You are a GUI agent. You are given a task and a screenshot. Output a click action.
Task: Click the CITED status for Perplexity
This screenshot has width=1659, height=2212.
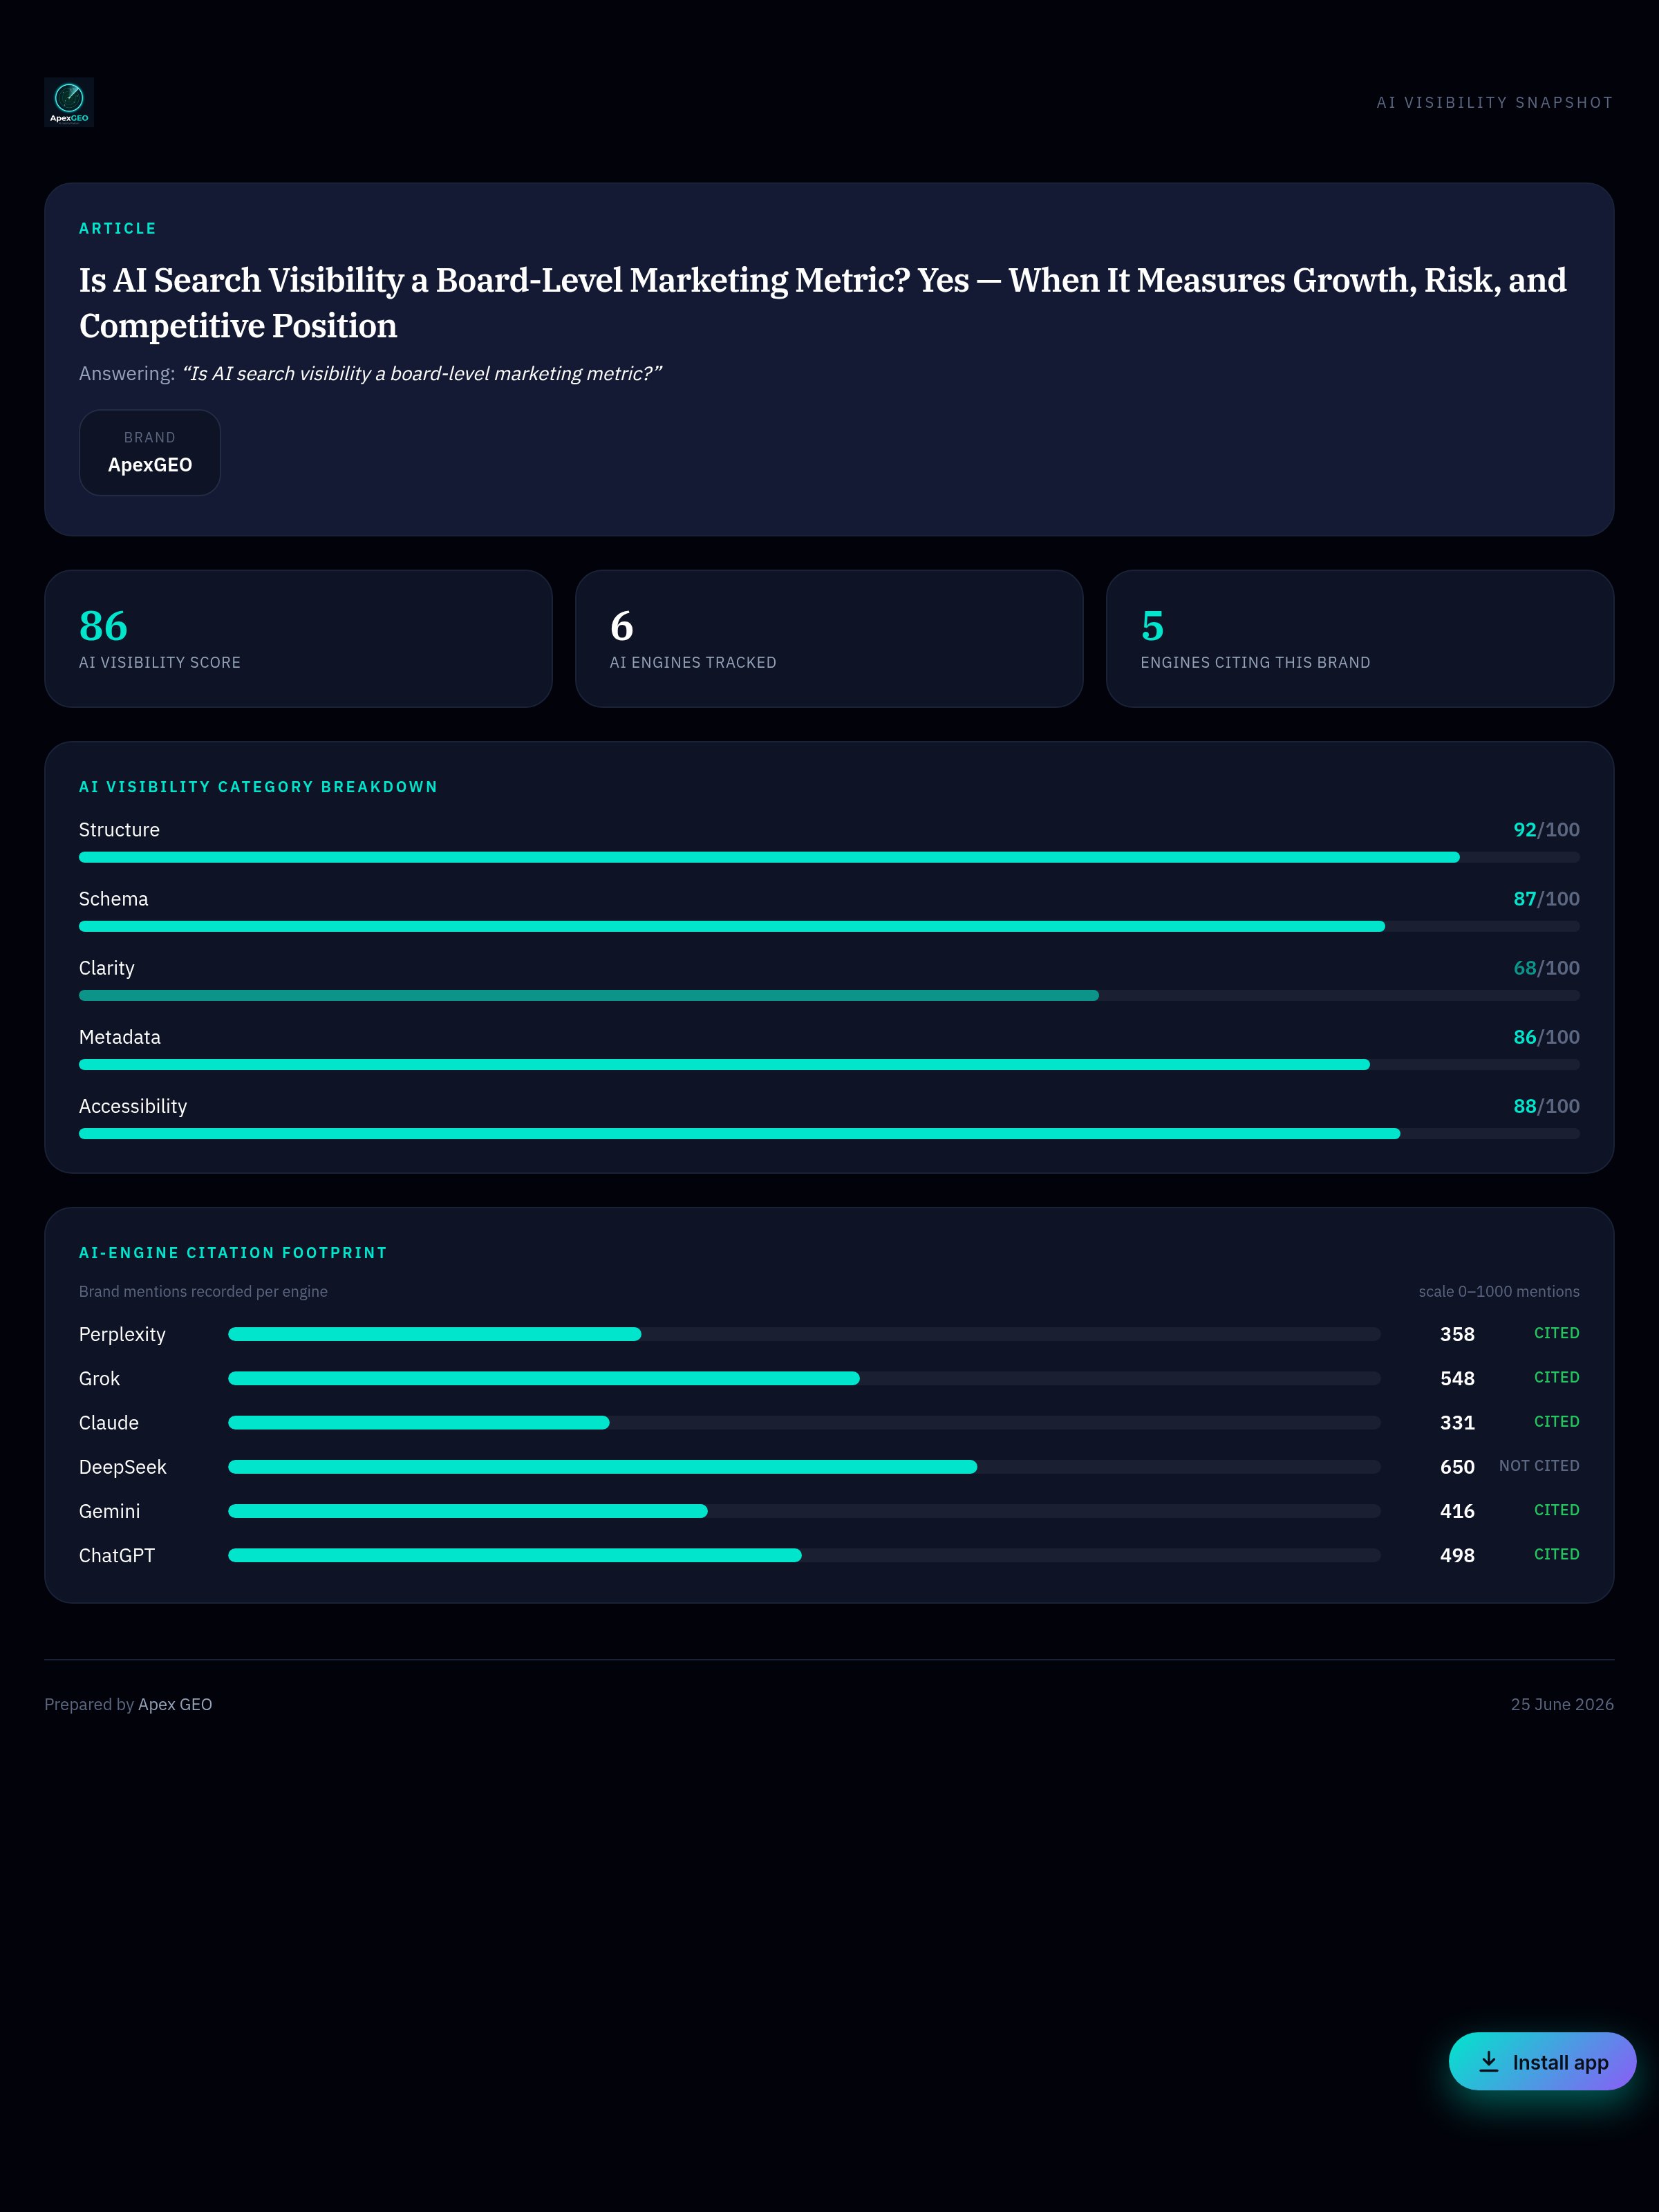tap(1556, 1333)
